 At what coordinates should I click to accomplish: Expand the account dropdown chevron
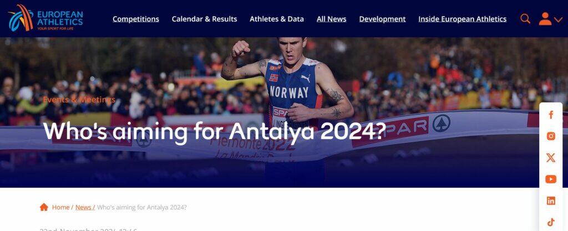point(558,19)
